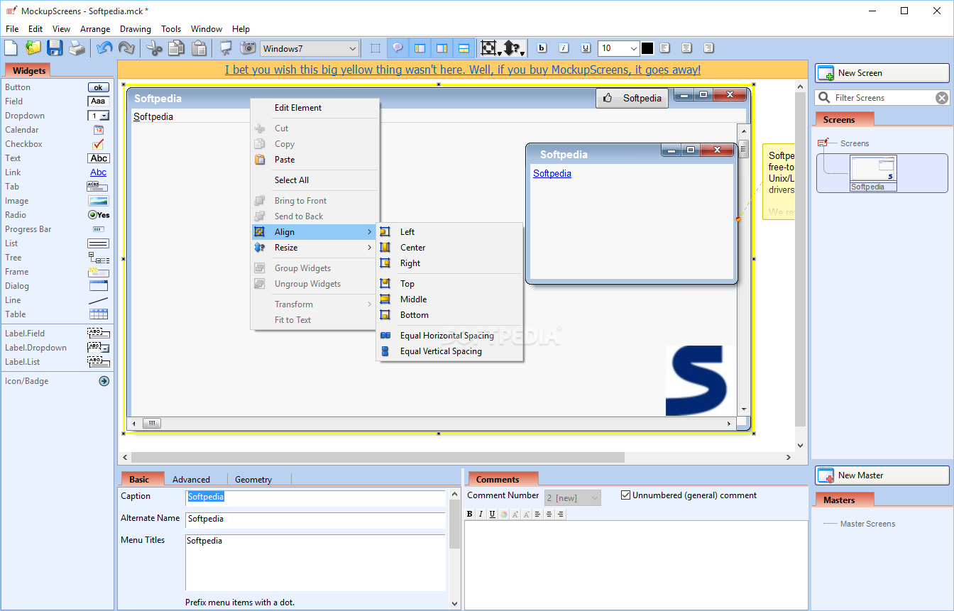Pick the Radio widget from Widgets list
This screenshot has height=611, width=954.
pos(57,215)
